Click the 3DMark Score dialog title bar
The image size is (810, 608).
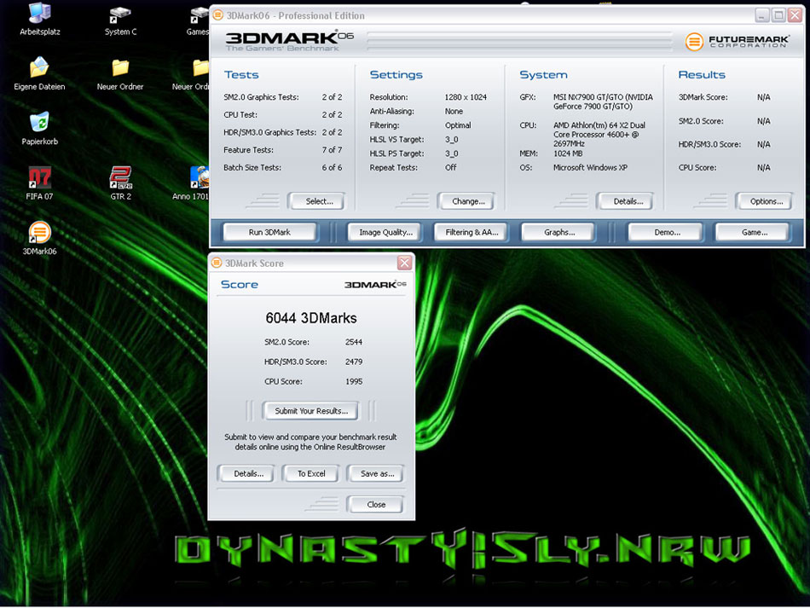click(x=310, y=263)
